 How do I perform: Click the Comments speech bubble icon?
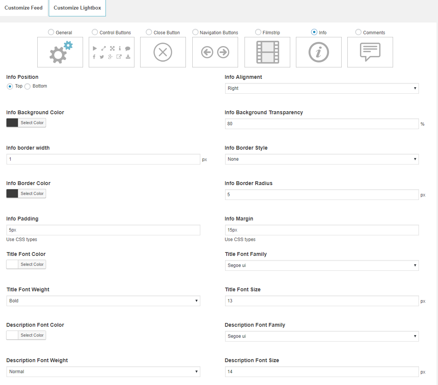(x=370, y=52)
